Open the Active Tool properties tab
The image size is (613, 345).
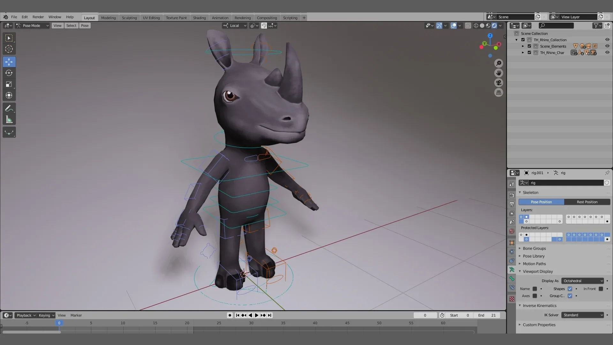click(x=512, y=184)
